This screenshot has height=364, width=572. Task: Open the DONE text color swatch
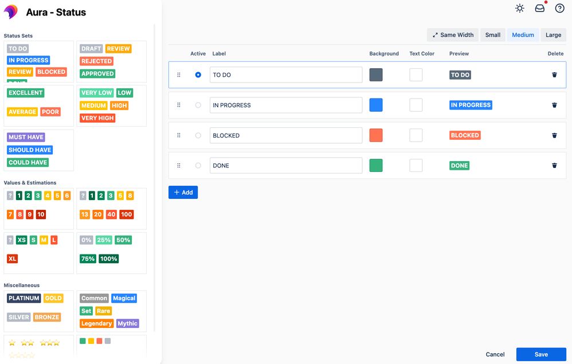[x=416, y=166]
